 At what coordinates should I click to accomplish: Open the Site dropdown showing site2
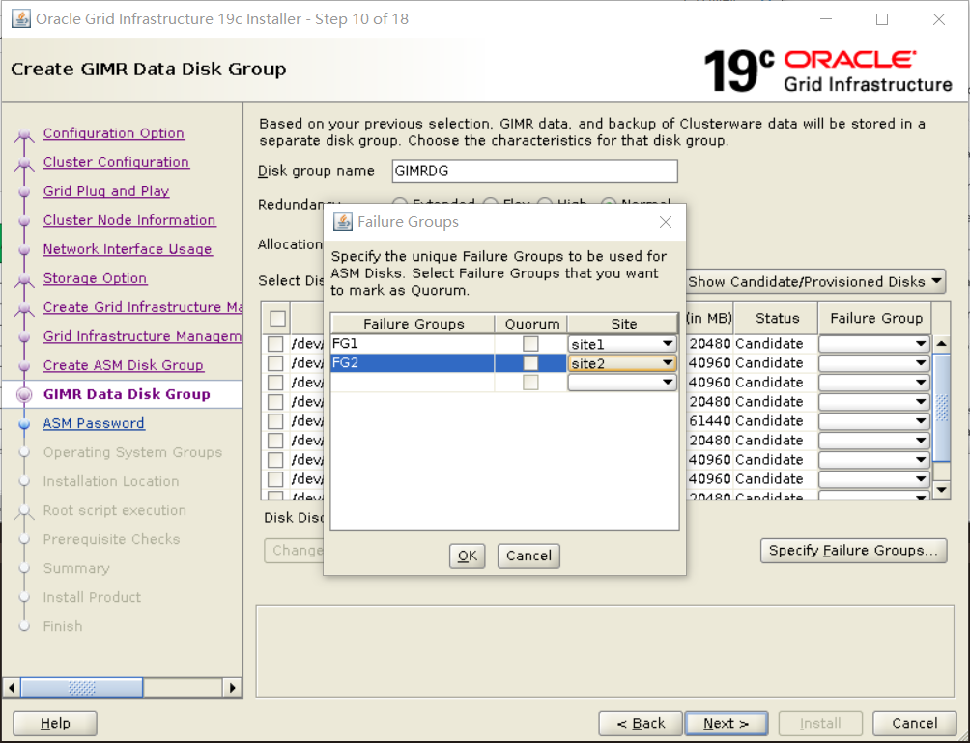(x=622, y=363)
